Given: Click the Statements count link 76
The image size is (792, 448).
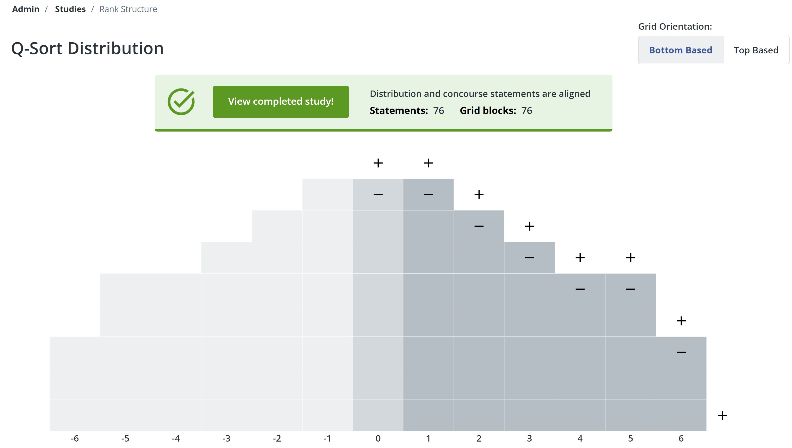Looking at the screenshot, I should [x=438, y=110].
